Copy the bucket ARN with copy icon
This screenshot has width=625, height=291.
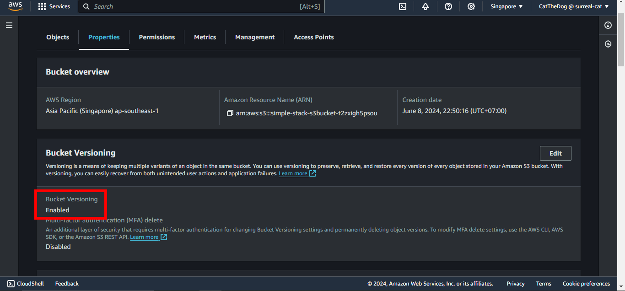[230, 113]
